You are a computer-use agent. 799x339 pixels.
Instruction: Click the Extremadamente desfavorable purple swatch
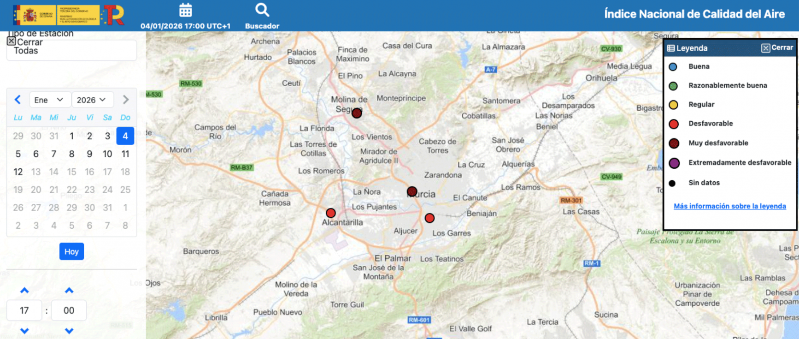coord(674,163)
